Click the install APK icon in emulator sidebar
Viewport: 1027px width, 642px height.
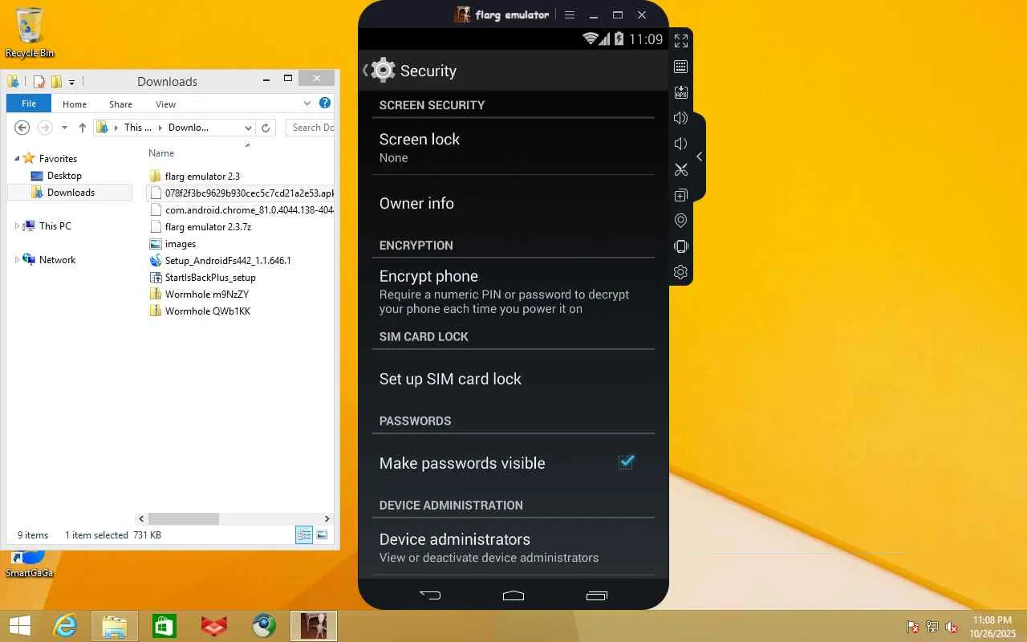pyautogui.click(x=680, y=92)
